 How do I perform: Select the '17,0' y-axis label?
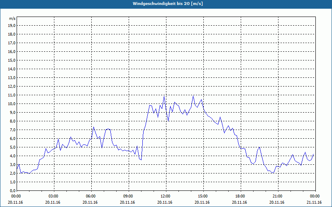click(x=12, y=43)
